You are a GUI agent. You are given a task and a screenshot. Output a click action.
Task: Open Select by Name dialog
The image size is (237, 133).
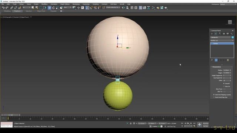[37, 8]
